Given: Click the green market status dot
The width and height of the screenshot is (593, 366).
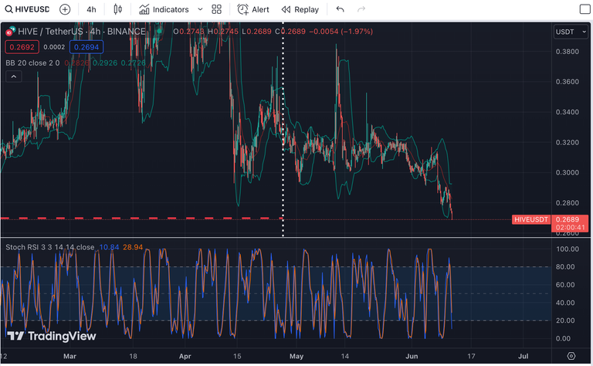Looking at the screenshot, I should click(160, 32).
